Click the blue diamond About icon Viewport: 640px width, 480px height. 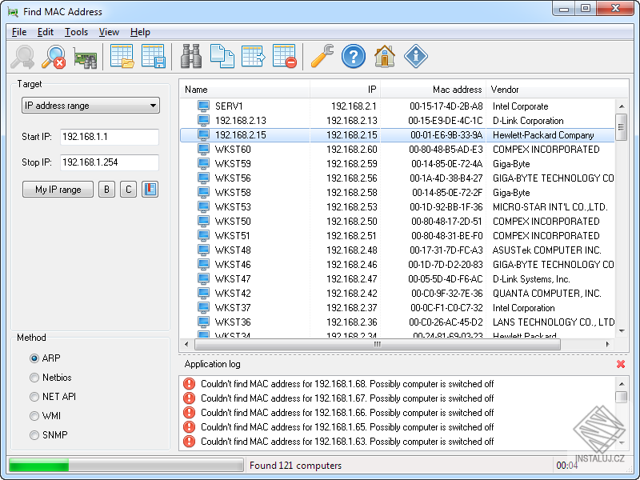tap(416, 56)
